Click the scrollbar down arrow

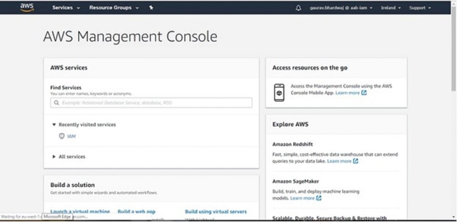pos(454,217)
